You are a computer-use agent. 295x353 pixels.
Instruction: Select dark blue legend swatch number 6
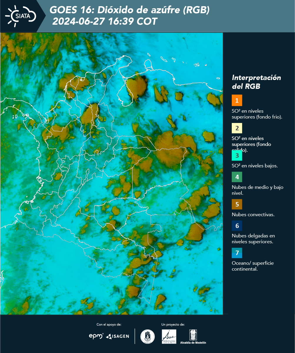pos(237,226)
